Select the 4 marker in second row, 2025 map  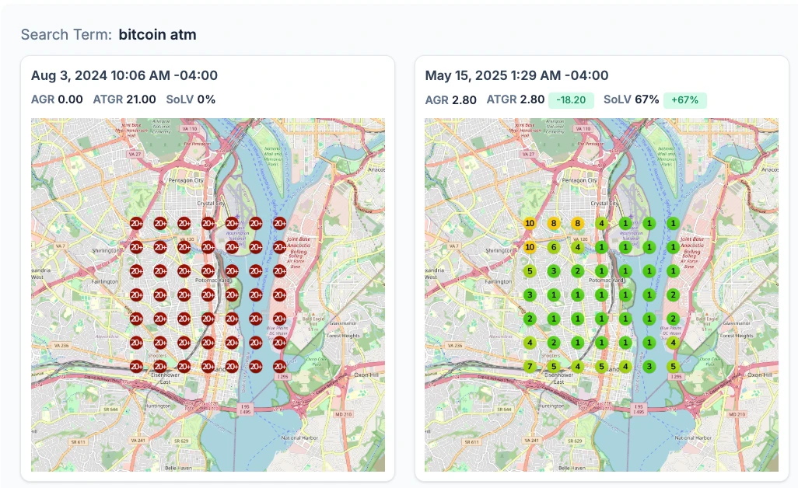pos(578,247)
